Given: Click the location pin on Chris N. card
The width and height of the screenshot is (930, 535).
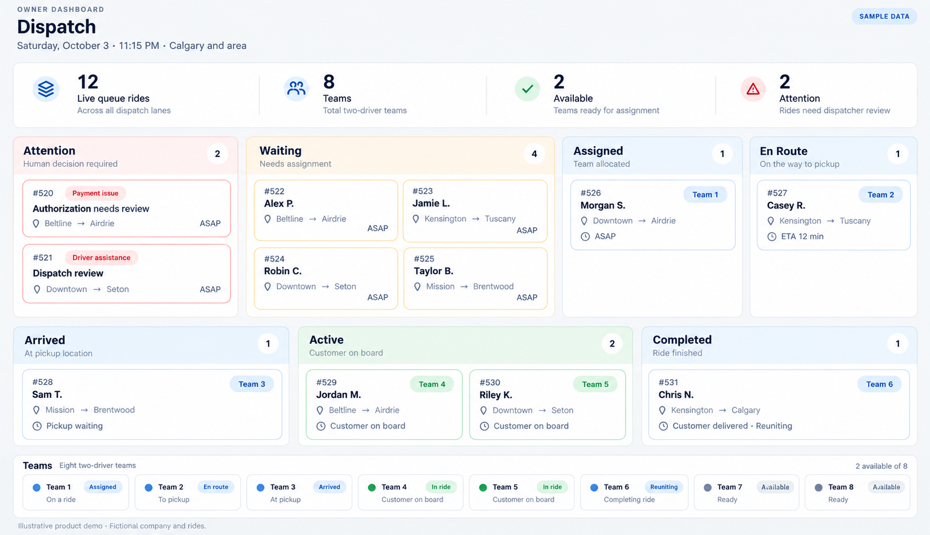Looking at the screenshot, I should pyautogui.click(x=662, y=411).
